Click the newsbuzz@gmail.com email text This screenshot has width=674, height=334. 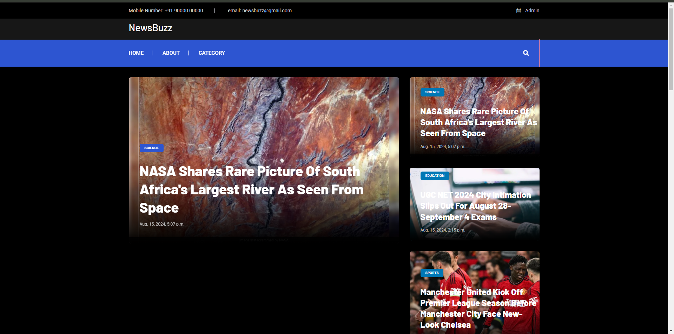click(x=259, y=11)
